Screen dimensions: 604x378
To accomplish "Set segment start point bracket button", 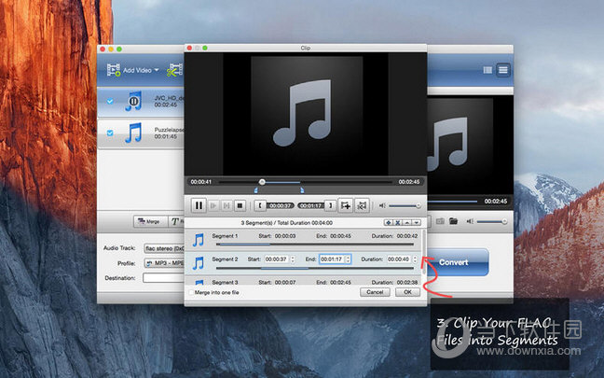I will pos(260,205).
